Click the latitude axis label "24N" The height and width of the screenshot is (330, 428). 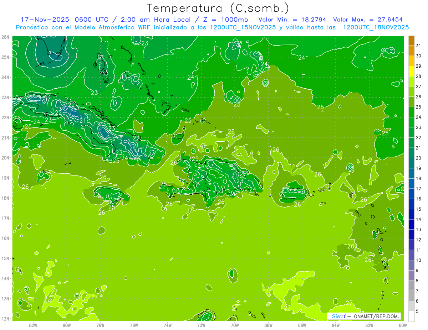pos(5,77)
